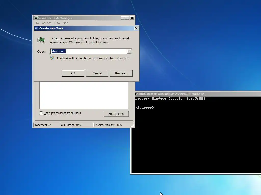Click the Create New Task title icon
Screen dimensions: 261x195
(37, 28)
